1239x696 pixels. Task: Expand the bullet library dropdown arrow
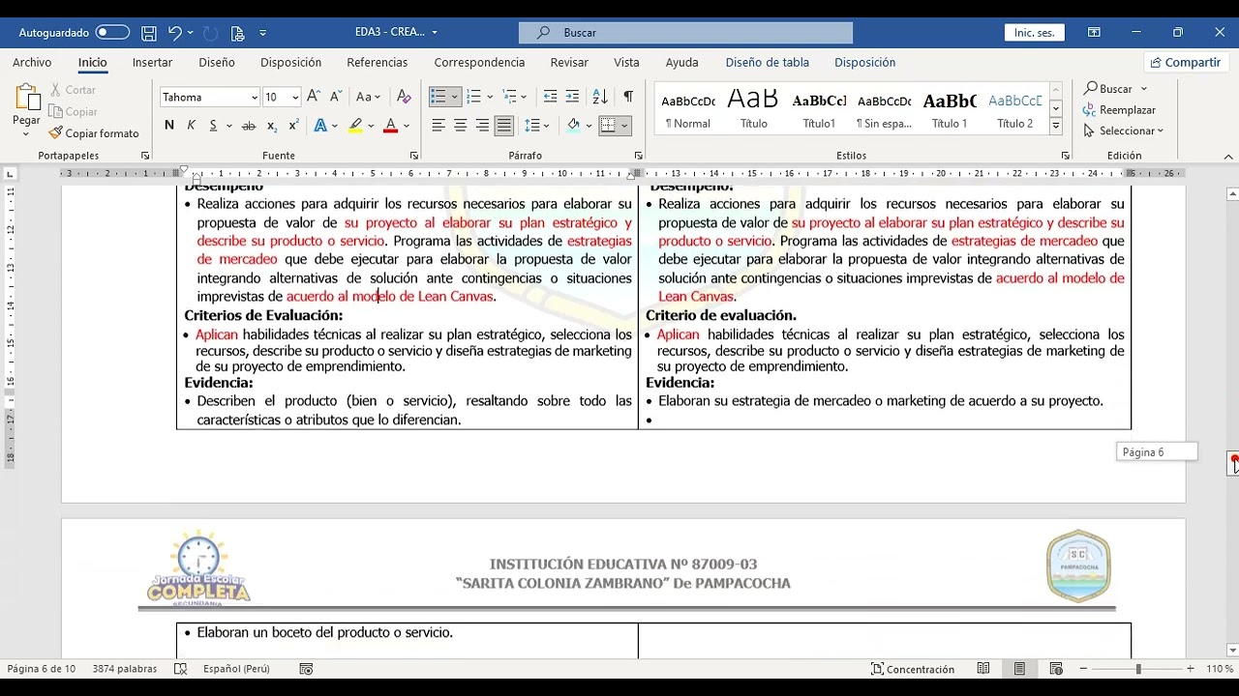(x=454, y=97)
